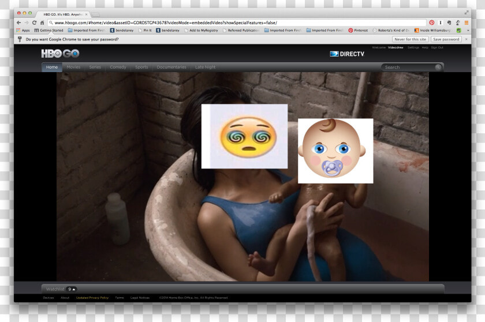Screen dimensions: 485x322
Task: Enter full screen via window resize arrows
Action: tap(467, 13)
